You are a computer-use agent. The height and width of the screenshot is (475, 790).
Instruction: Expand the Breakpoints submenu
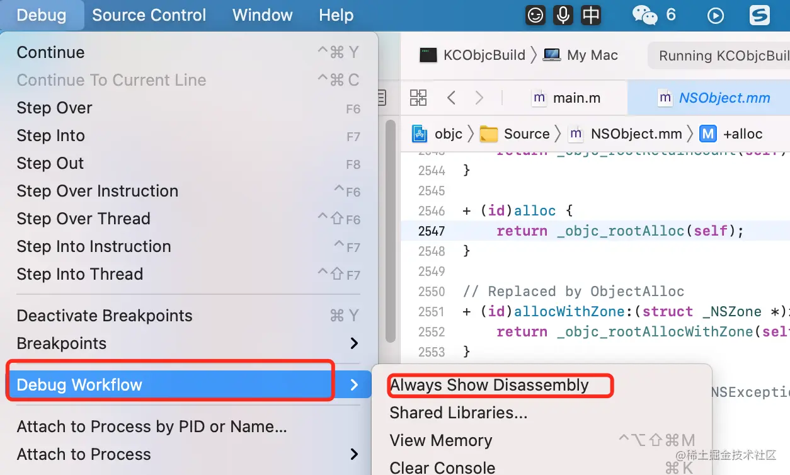tap(189, 343)
